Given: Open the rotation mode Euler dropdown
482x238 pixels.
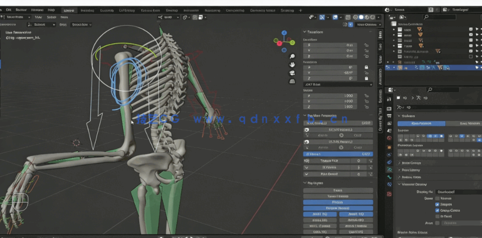Looking at the screenshot, I should 338,84.
